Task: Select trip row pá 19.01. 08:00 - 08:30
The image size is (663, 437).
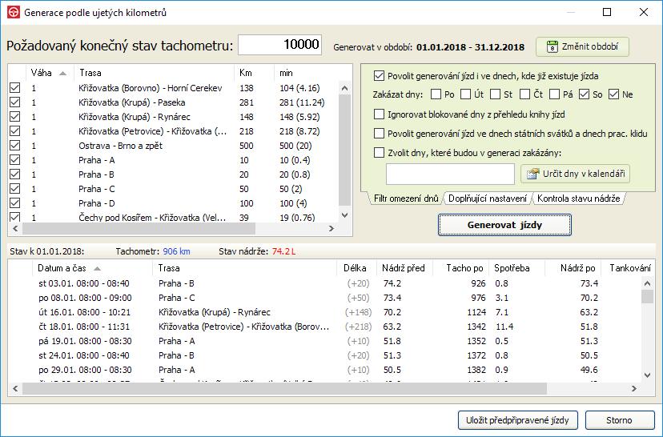Action: [x=325, y=341]
